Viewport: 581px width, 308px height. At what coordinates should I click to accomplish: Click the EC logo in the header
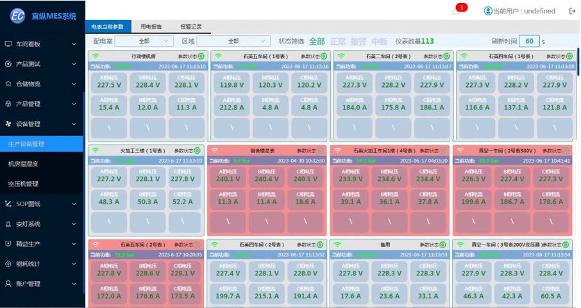(17, 15)
